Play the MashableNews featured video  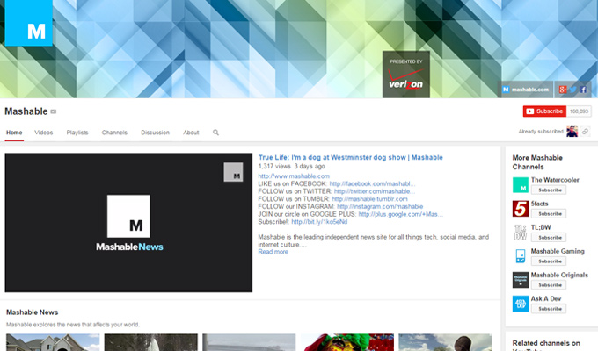tap(128, 223)
